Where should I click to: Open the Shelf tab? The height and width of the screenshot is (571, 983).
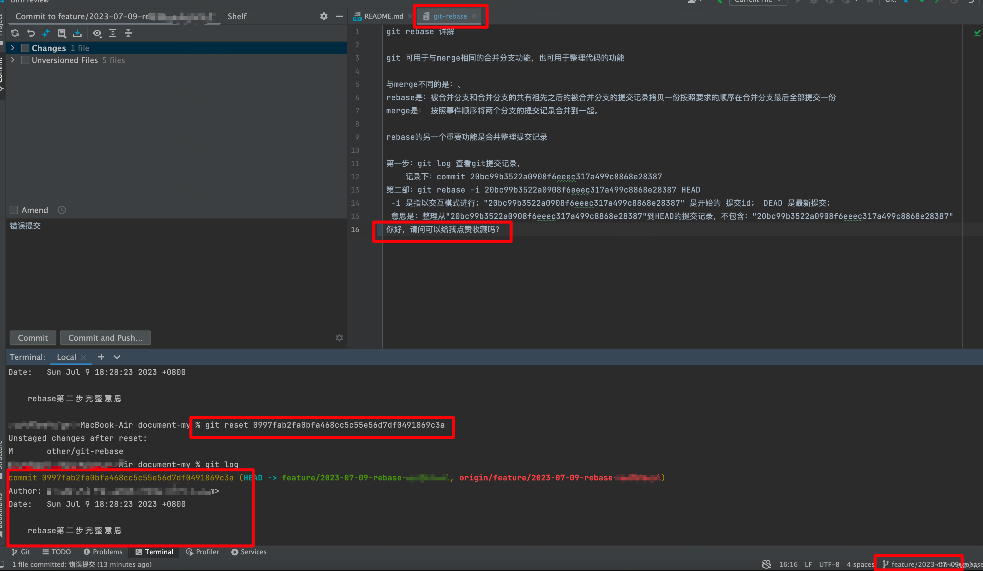point(237,16)
